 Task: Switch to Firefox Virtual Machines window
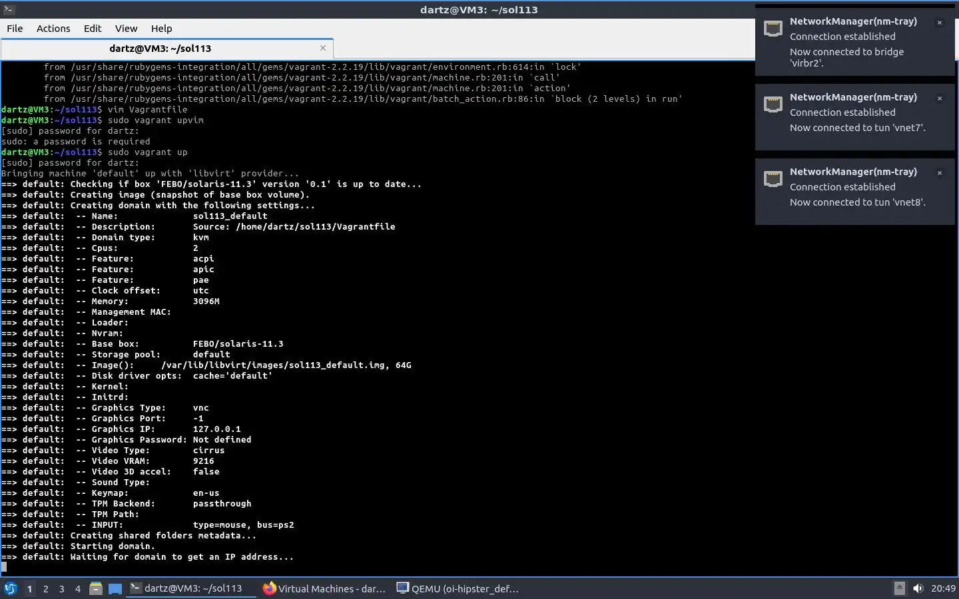point(325,588)
